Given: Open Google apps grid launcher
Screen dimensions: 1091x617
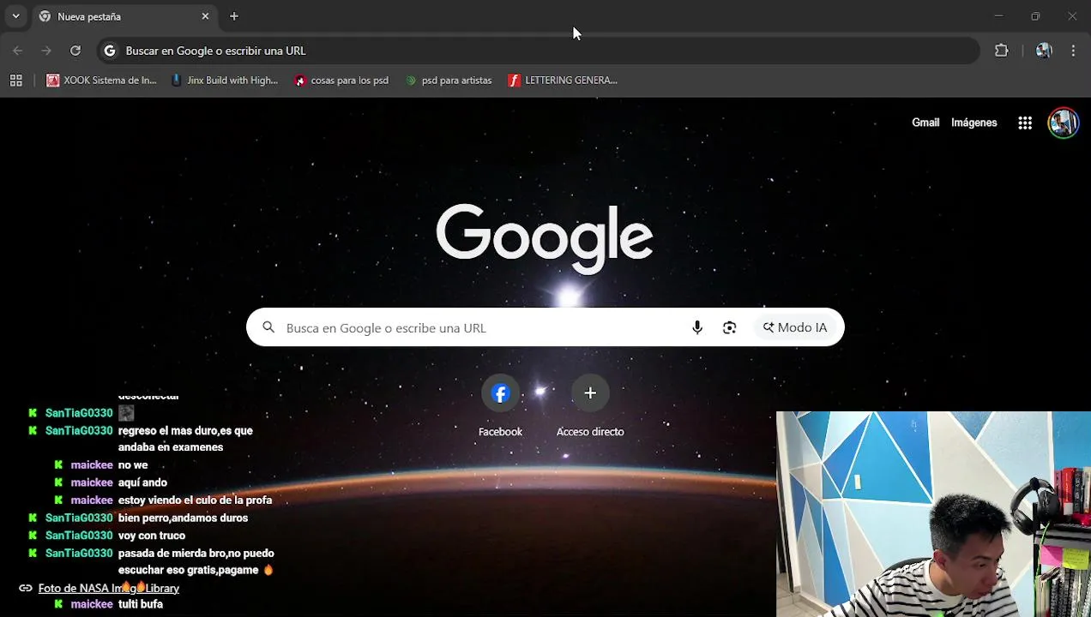Looking at the screenshot, I should point(1025,123).
